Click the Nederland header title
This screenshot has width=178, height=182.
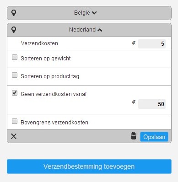(x=82, y=30)
